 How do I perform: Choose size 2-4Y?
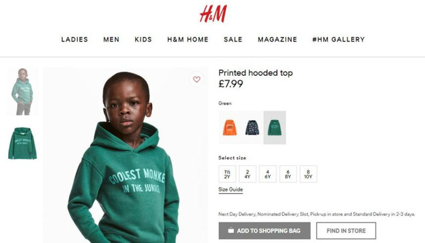point(247,174)
